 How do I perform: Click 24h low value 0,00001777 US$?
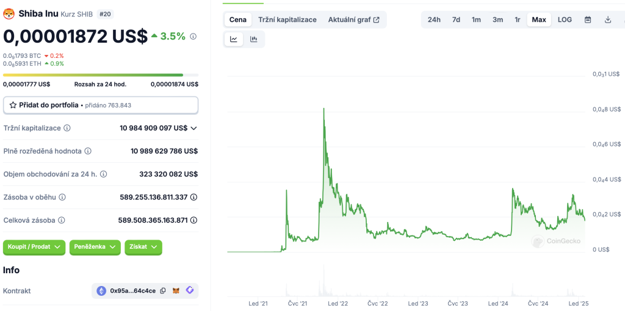pos(27,84)
